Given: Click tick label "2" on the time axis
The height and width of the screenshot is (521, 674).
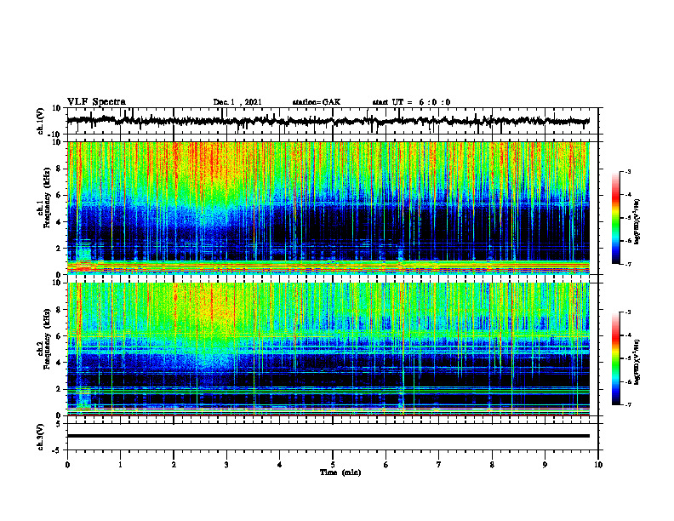Looking at the screenshot, I should point(174,465).
